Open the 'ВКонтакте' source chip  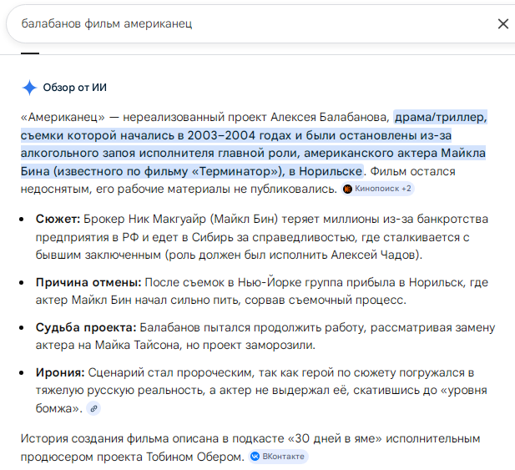click(278, 457)
